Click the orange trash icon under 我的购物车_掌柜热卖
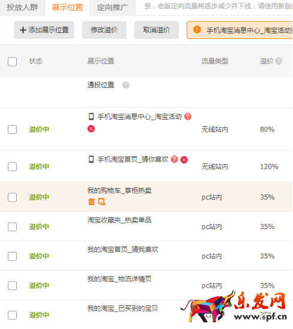 click(92, 202)
